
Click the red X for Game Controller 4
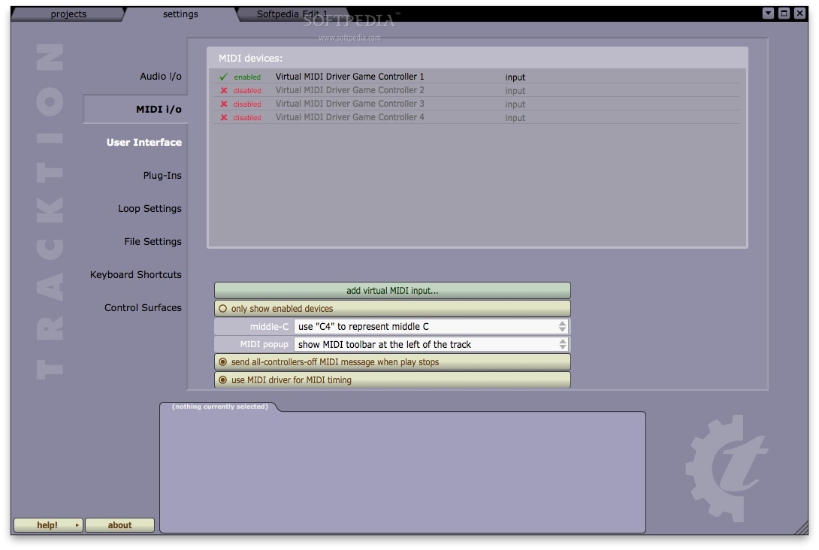pyautogui.click(x=224, y=117)
